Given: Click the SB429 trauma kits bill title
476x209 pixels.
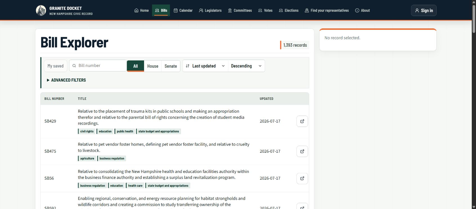Looking at the screenshot, I should point(161,117).
